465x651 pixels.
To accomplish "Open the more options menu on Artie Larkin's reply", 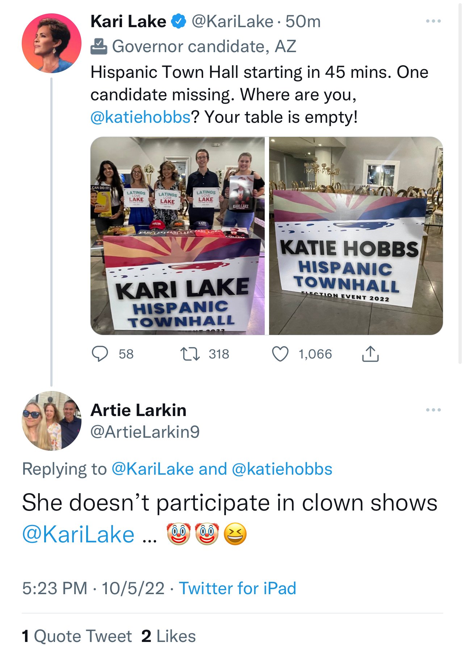I will pyautogui.click(x=433, y=410).
